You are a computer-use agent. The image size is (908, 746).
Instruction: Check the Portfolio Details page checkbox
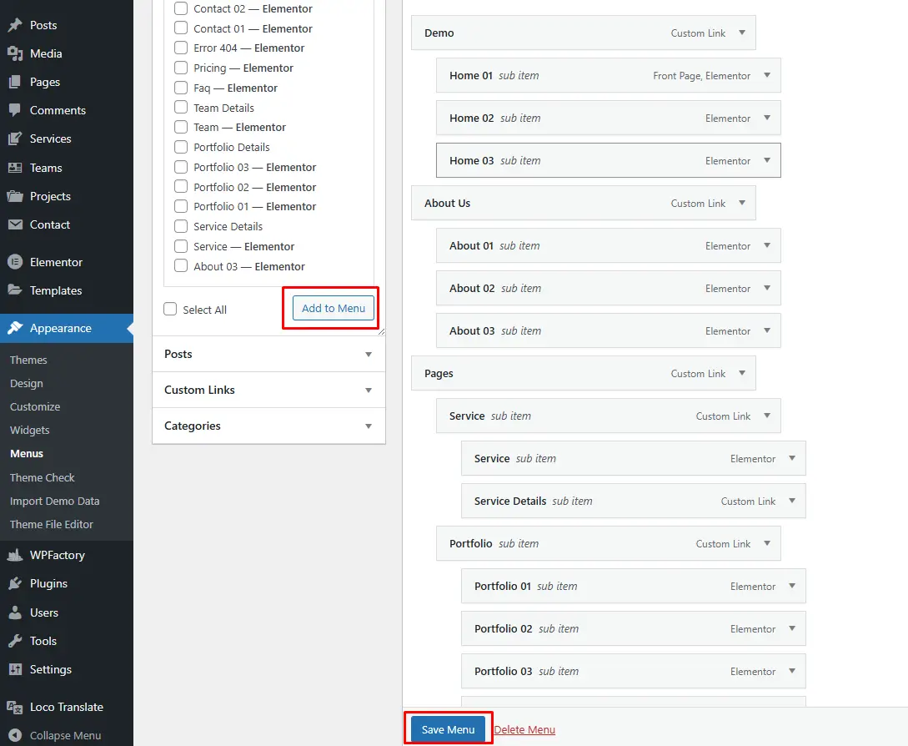click(x=181, y=147)
